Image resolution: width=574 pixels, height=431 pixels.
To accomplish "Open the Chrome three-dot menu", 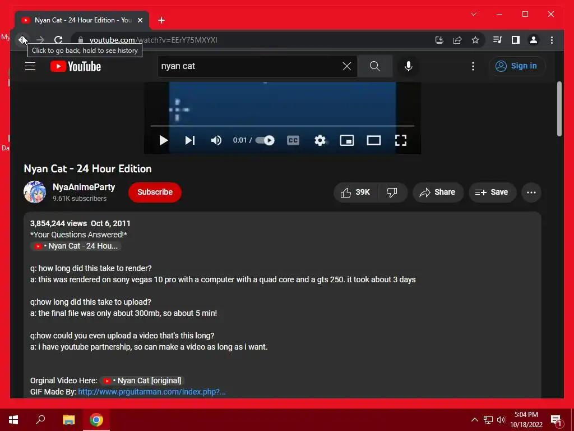I will [x=552, y=40].
